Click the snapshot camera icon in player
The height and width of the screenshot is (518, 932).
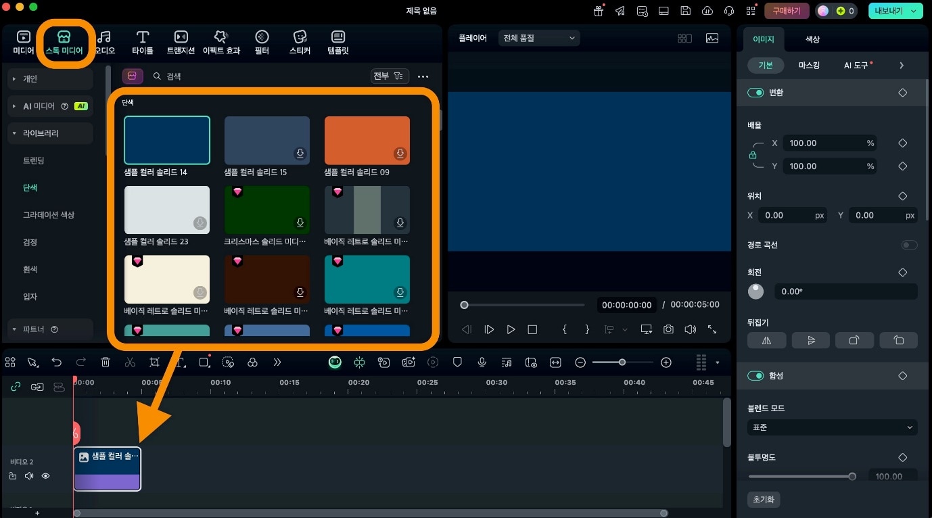(668, 329)
